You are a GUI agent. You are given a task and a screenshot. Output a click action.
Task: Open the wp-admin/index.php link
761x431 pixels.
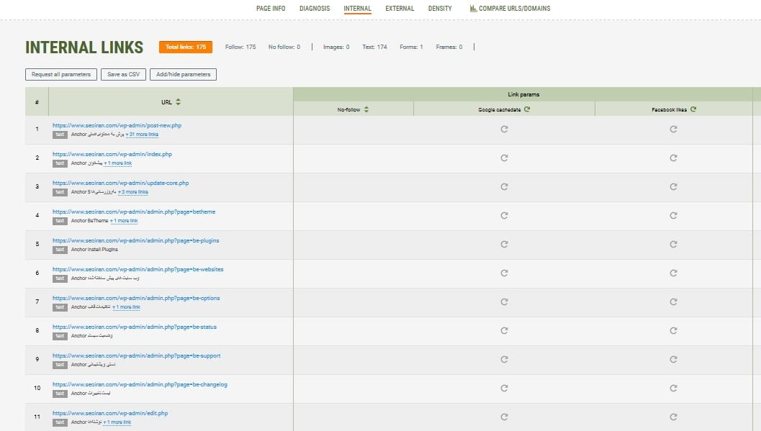pyautogui.click(x=112, y=154)
